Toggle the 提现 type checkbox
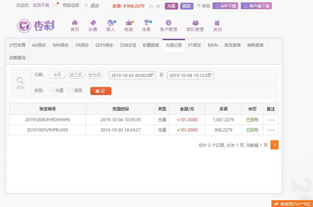Image resolution: width=313 pixels, height=207 pixels. (x=71, y=90)
